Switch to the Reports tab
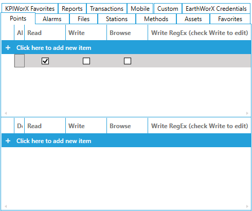Image resolution: width=252 pixels, height=211 pixels. point(72,8)
